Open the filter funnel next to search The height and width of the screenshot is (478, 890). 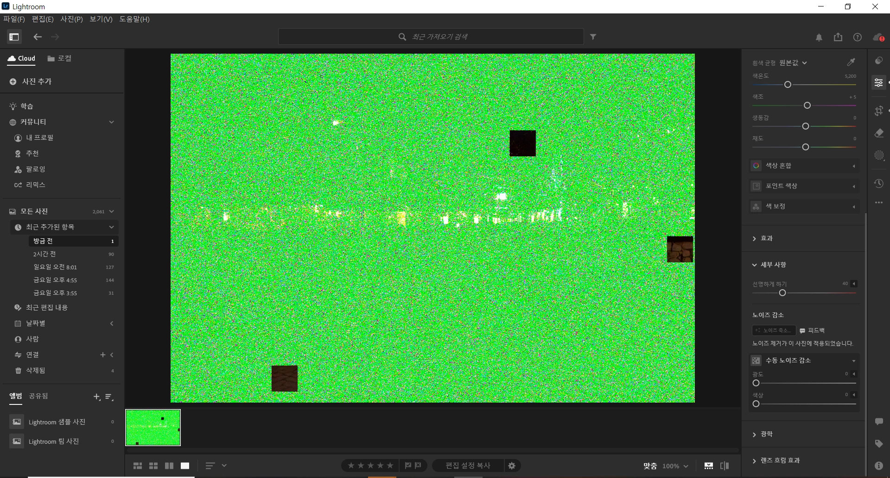[593, 37]
